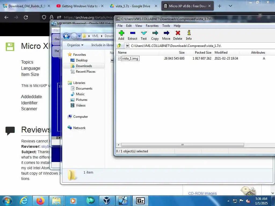Click the Explorer back navigation button
The width and height of the screenshot is (275, 206).
pos(66,36)
